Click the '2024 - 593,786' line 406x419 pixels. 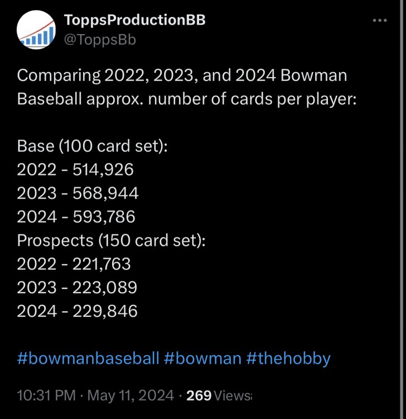(76, 217)
